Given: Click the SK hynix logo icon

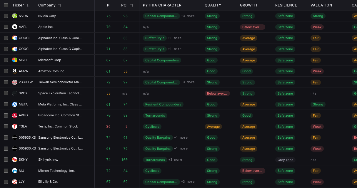Looking at the screenshot, I should (x=15, y=160).
